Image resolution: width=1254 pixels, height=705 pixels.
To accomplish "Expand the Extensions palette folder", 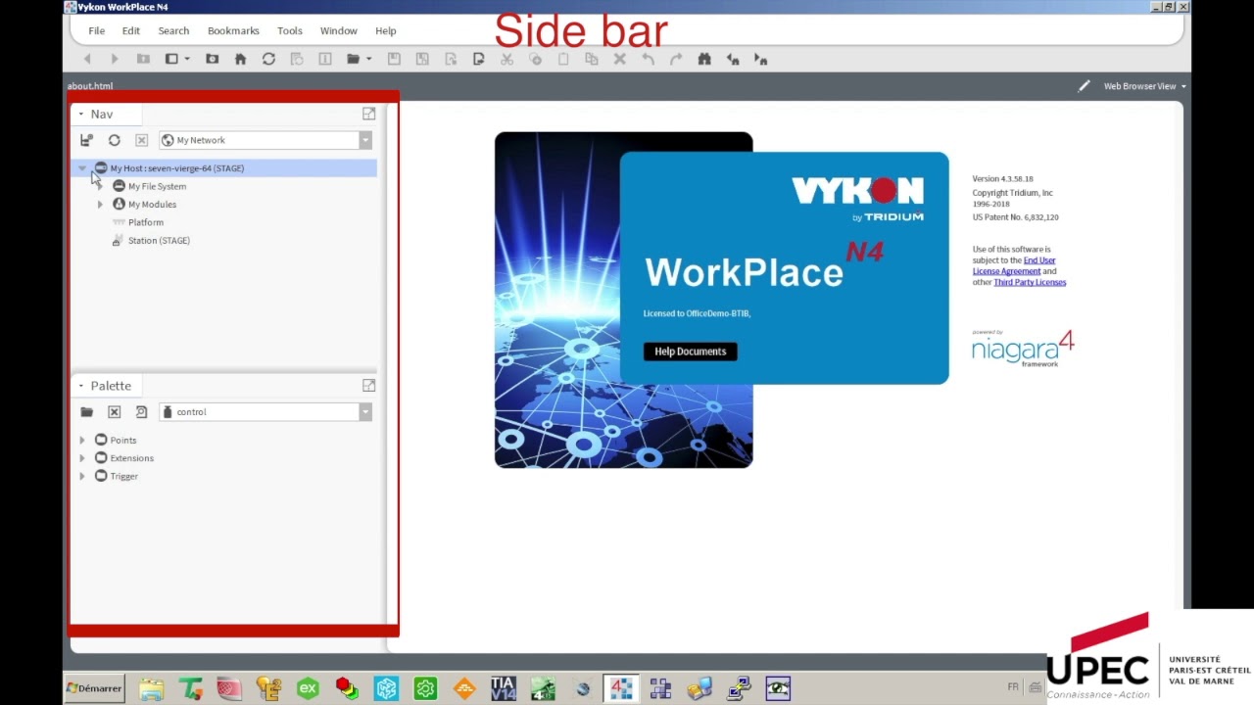I will [82, 458].
